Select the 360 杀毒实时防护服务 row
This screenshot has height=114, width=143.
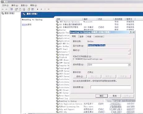pyautogui.click(x=95, y=27)
